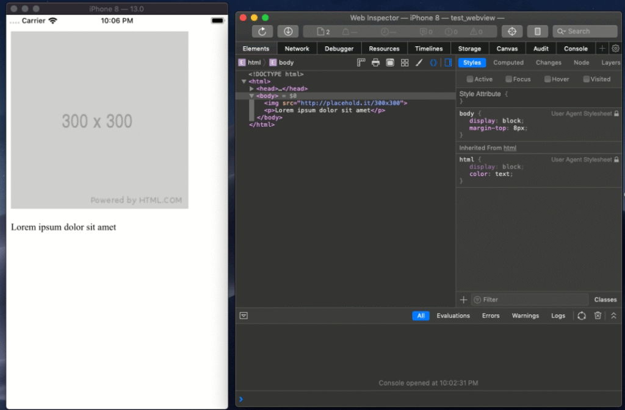Screen dimensions: 625x410
Task: Switch to the Network tab
Action: (297, 49)
